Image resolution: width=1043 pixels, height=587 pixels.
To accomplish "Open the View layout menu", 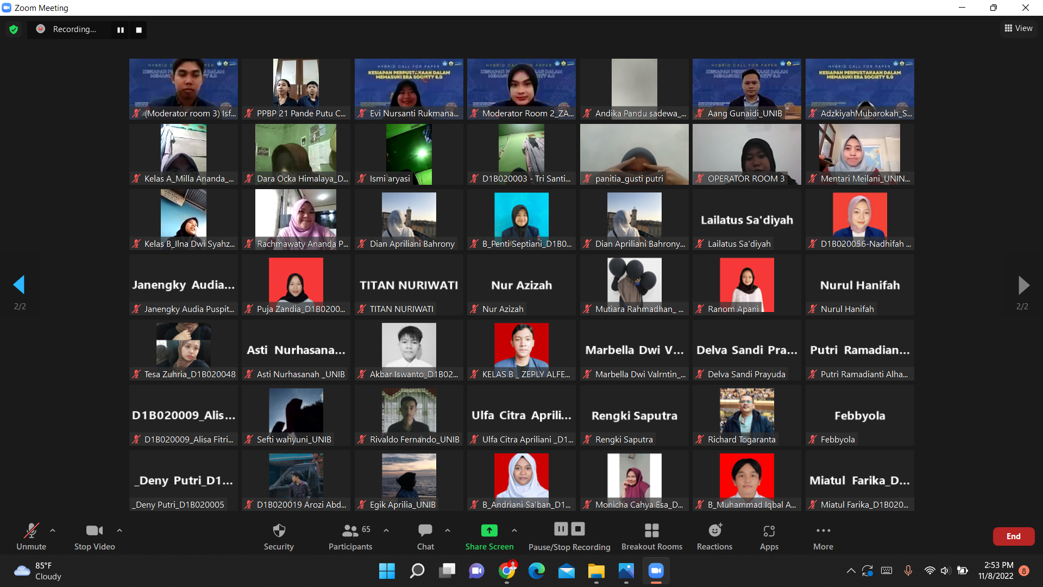I will (1019, 28).
